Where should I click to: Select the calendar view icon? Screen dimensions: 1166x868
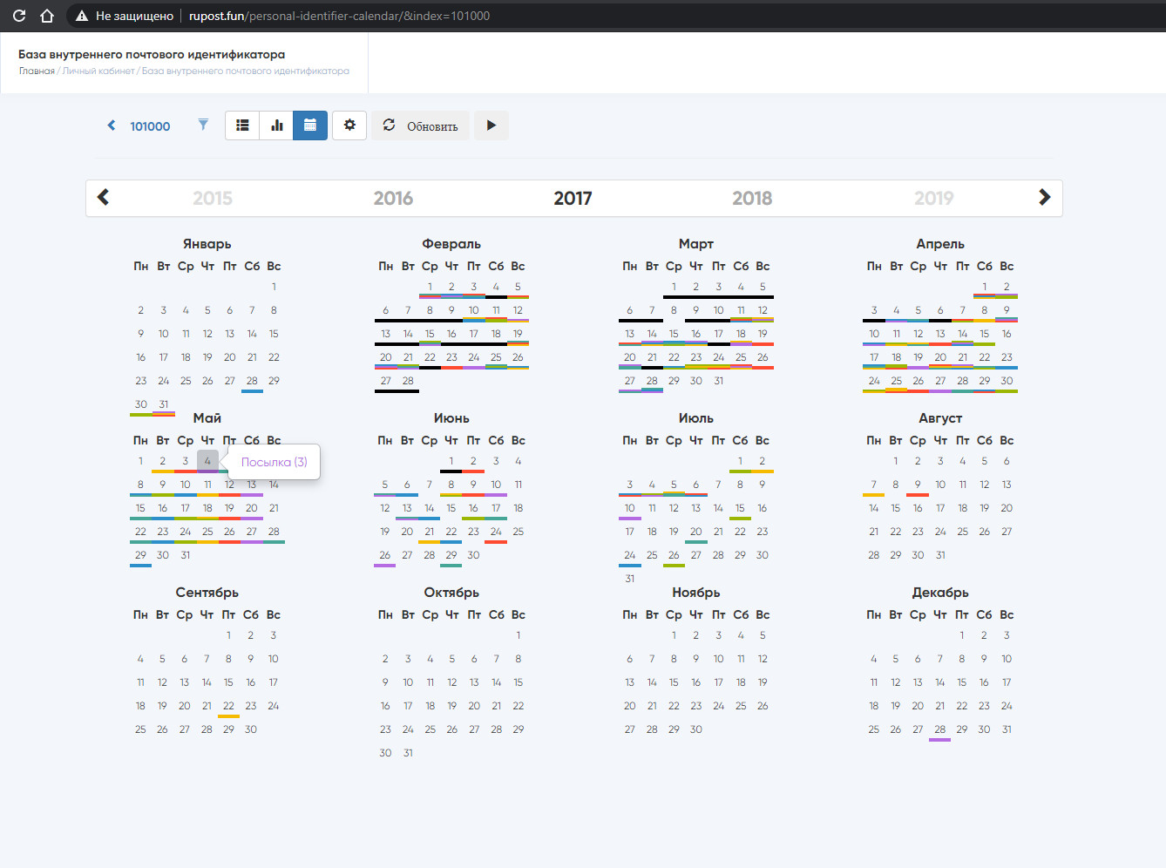click(310, 125)
